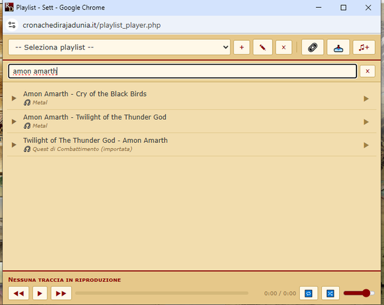Viewport: 384px width, 305px height.
Task: Click the next track fast-forward button
Action: point(61,293)
